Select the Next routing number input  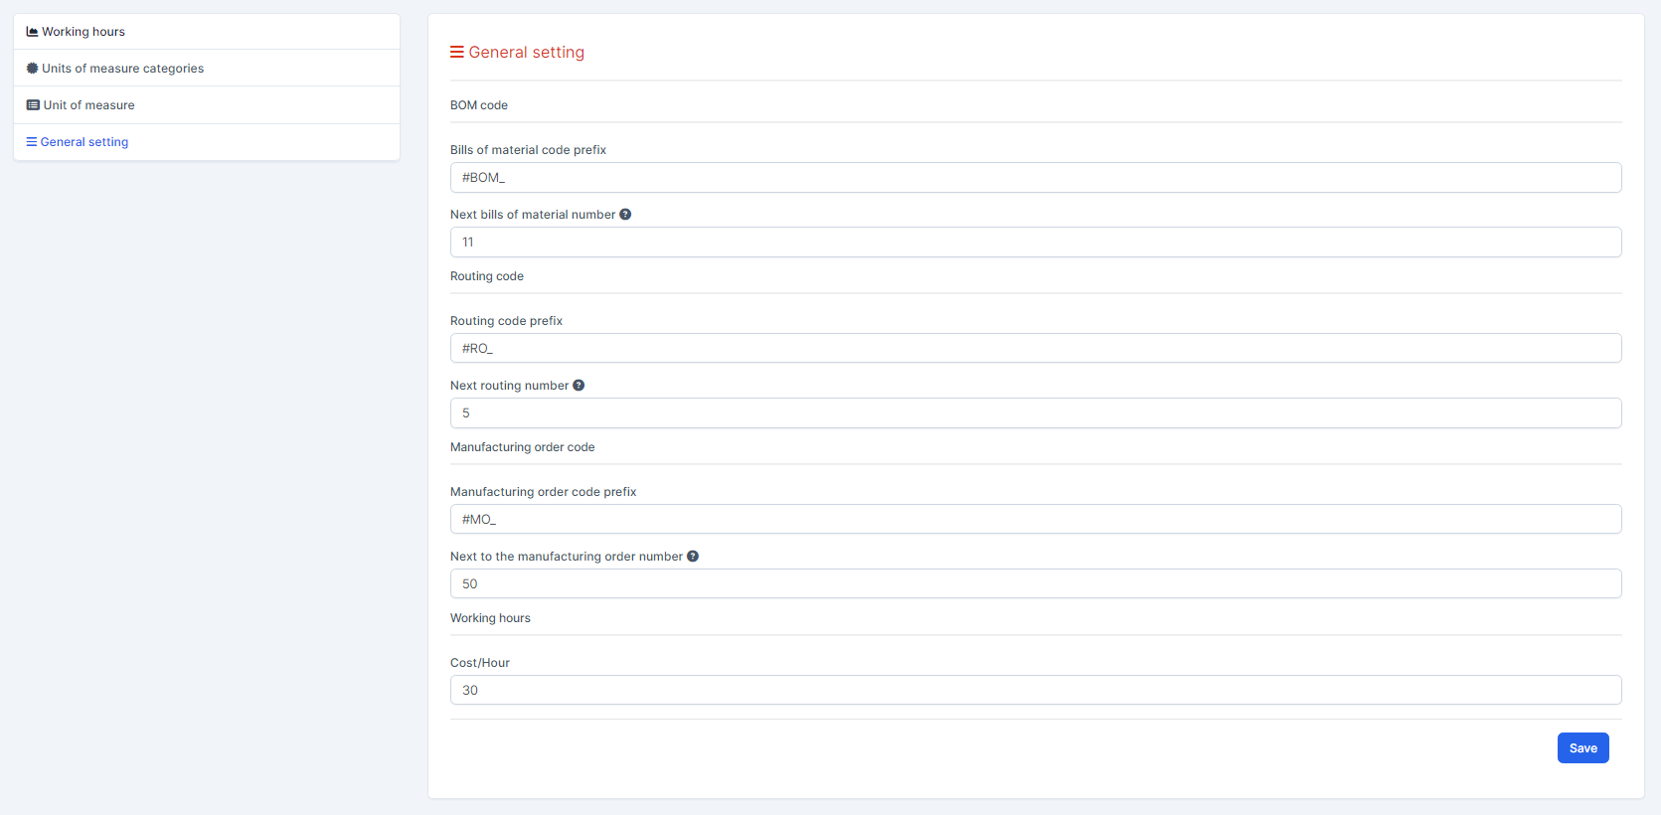1035,413
